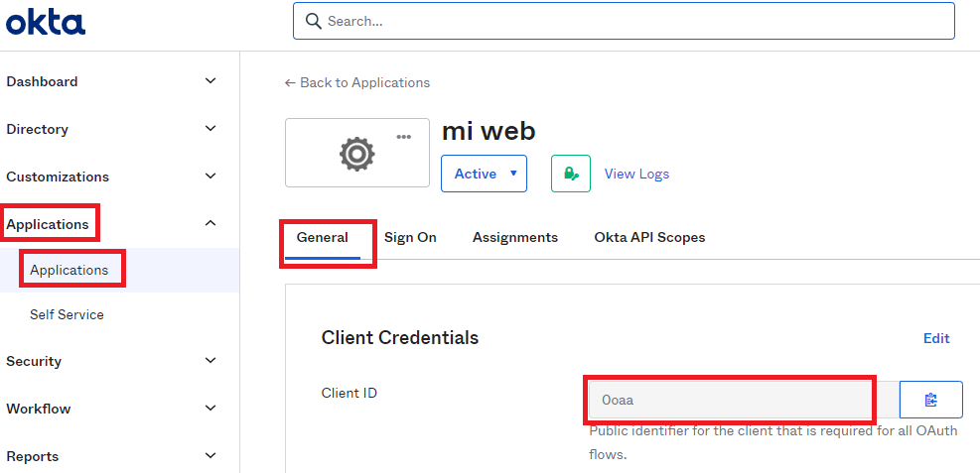
Task: Open the Active status dropdown
Action: (x=485, y=174)
